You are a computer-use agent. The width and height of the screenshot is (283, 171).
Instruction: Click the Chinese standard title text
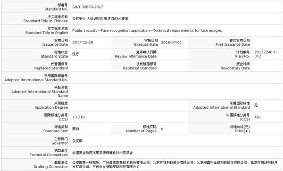(x=100, y=18)
